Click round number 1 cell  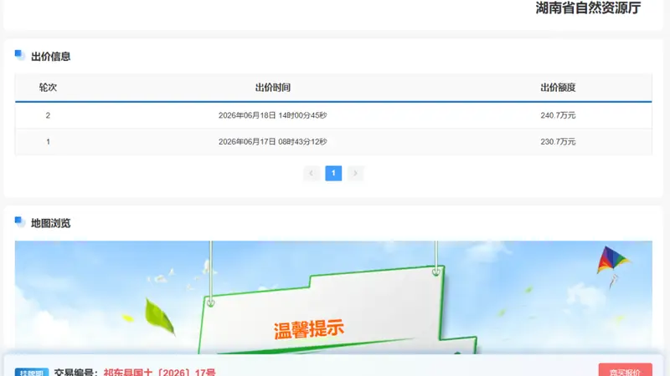click(x=48, y=141)
